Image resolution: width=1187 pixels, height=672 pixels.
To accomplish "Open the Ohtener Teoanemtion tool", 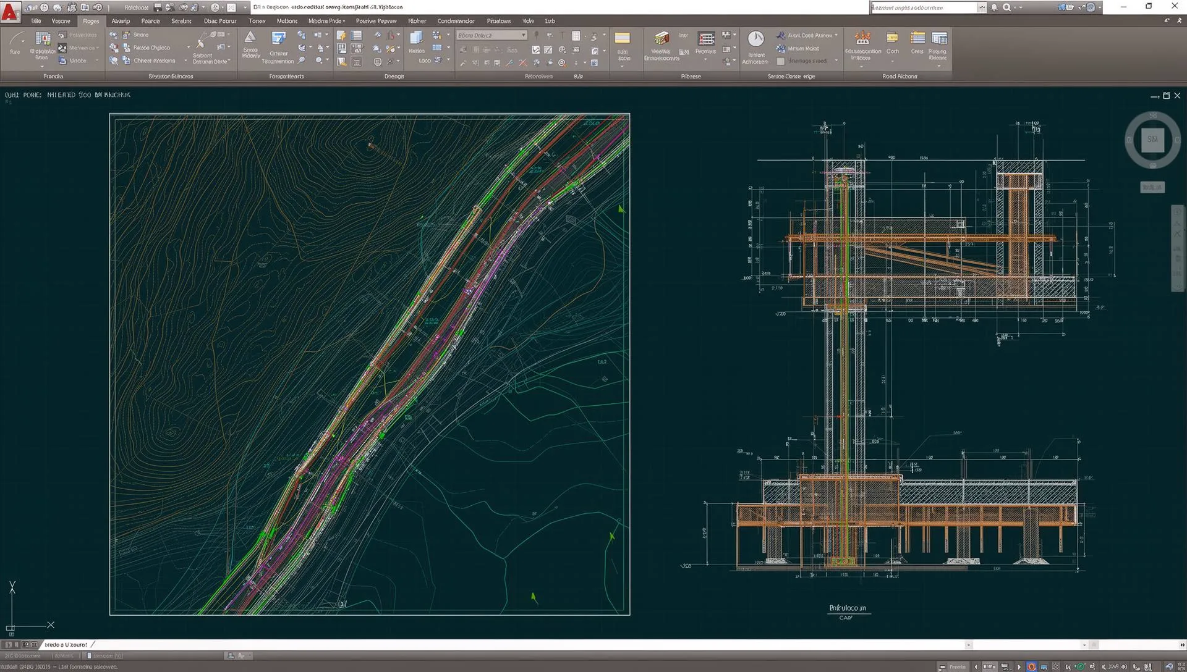I will click(278, 48).
